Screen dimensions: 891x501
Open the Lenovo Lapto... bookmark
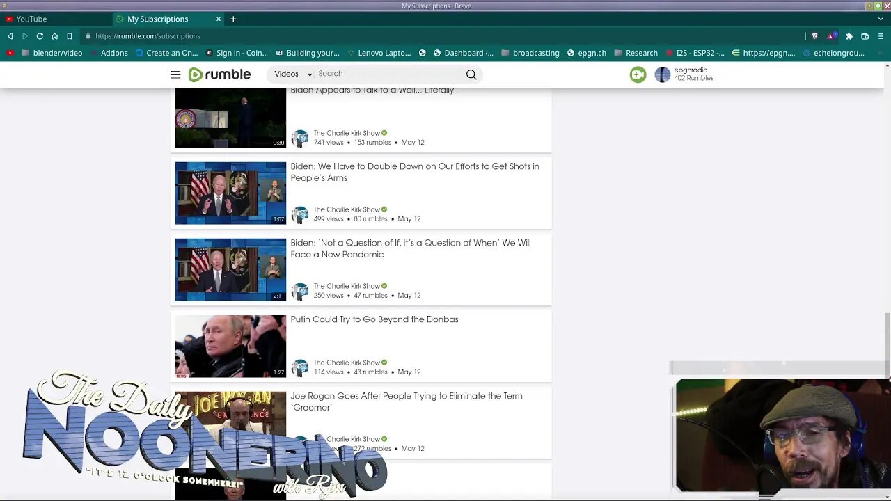tap(379, 53)
